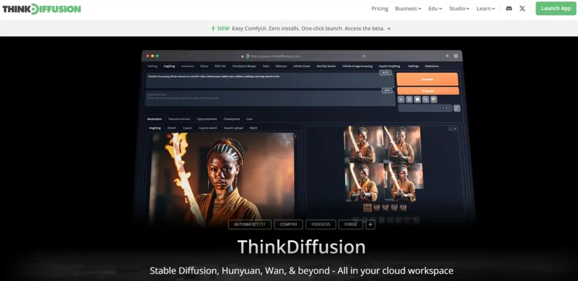Open the Learn dropdown menu
Viewport: 578px width, 281px height.
click(485, 8)
